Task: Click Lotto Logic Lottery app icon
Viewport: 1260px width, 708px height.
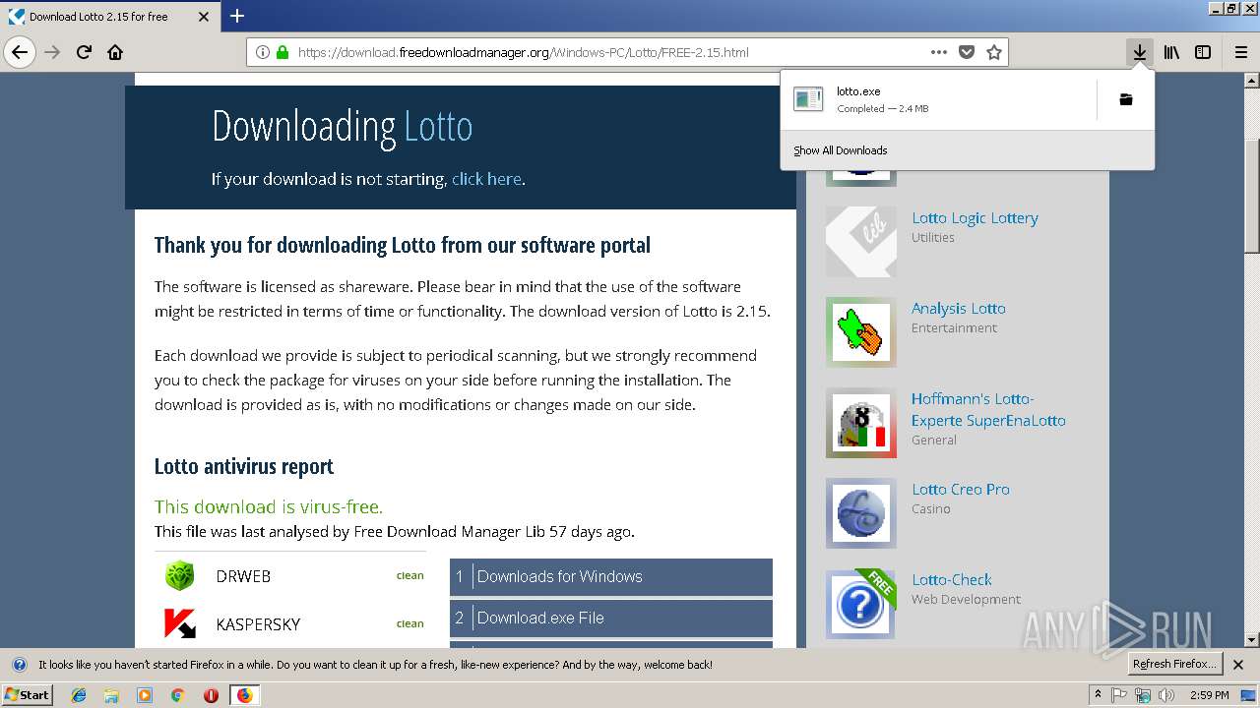Action: click(x=861, y=241)
